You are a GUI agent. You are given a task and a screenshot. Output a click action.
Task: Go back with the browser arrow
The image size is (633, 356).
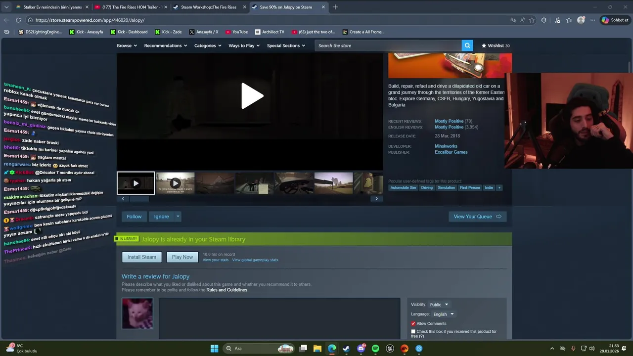point(6,20)
